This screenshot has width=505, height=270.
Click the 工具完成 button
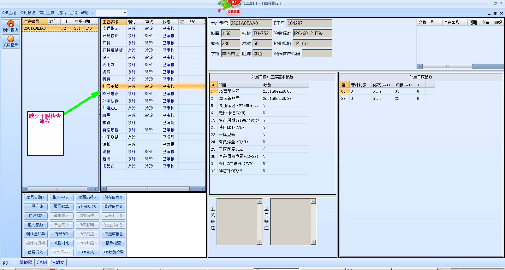[35, 207]
